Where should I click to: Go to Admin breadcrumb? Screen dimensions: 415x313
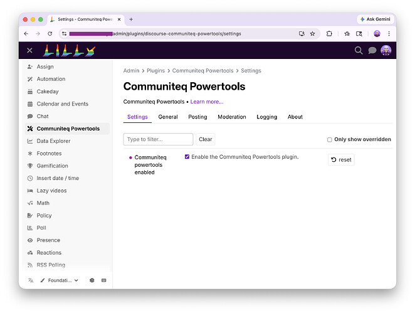click(x=131, y=71)
